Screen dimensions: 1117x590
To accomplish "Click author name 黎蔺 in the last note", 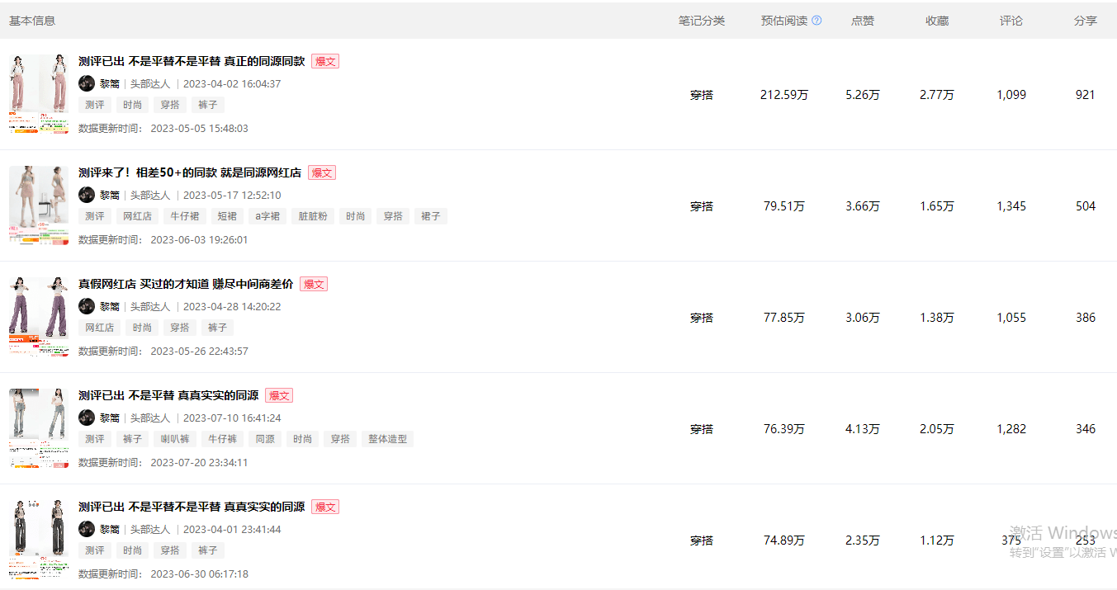I will (110, 529).
